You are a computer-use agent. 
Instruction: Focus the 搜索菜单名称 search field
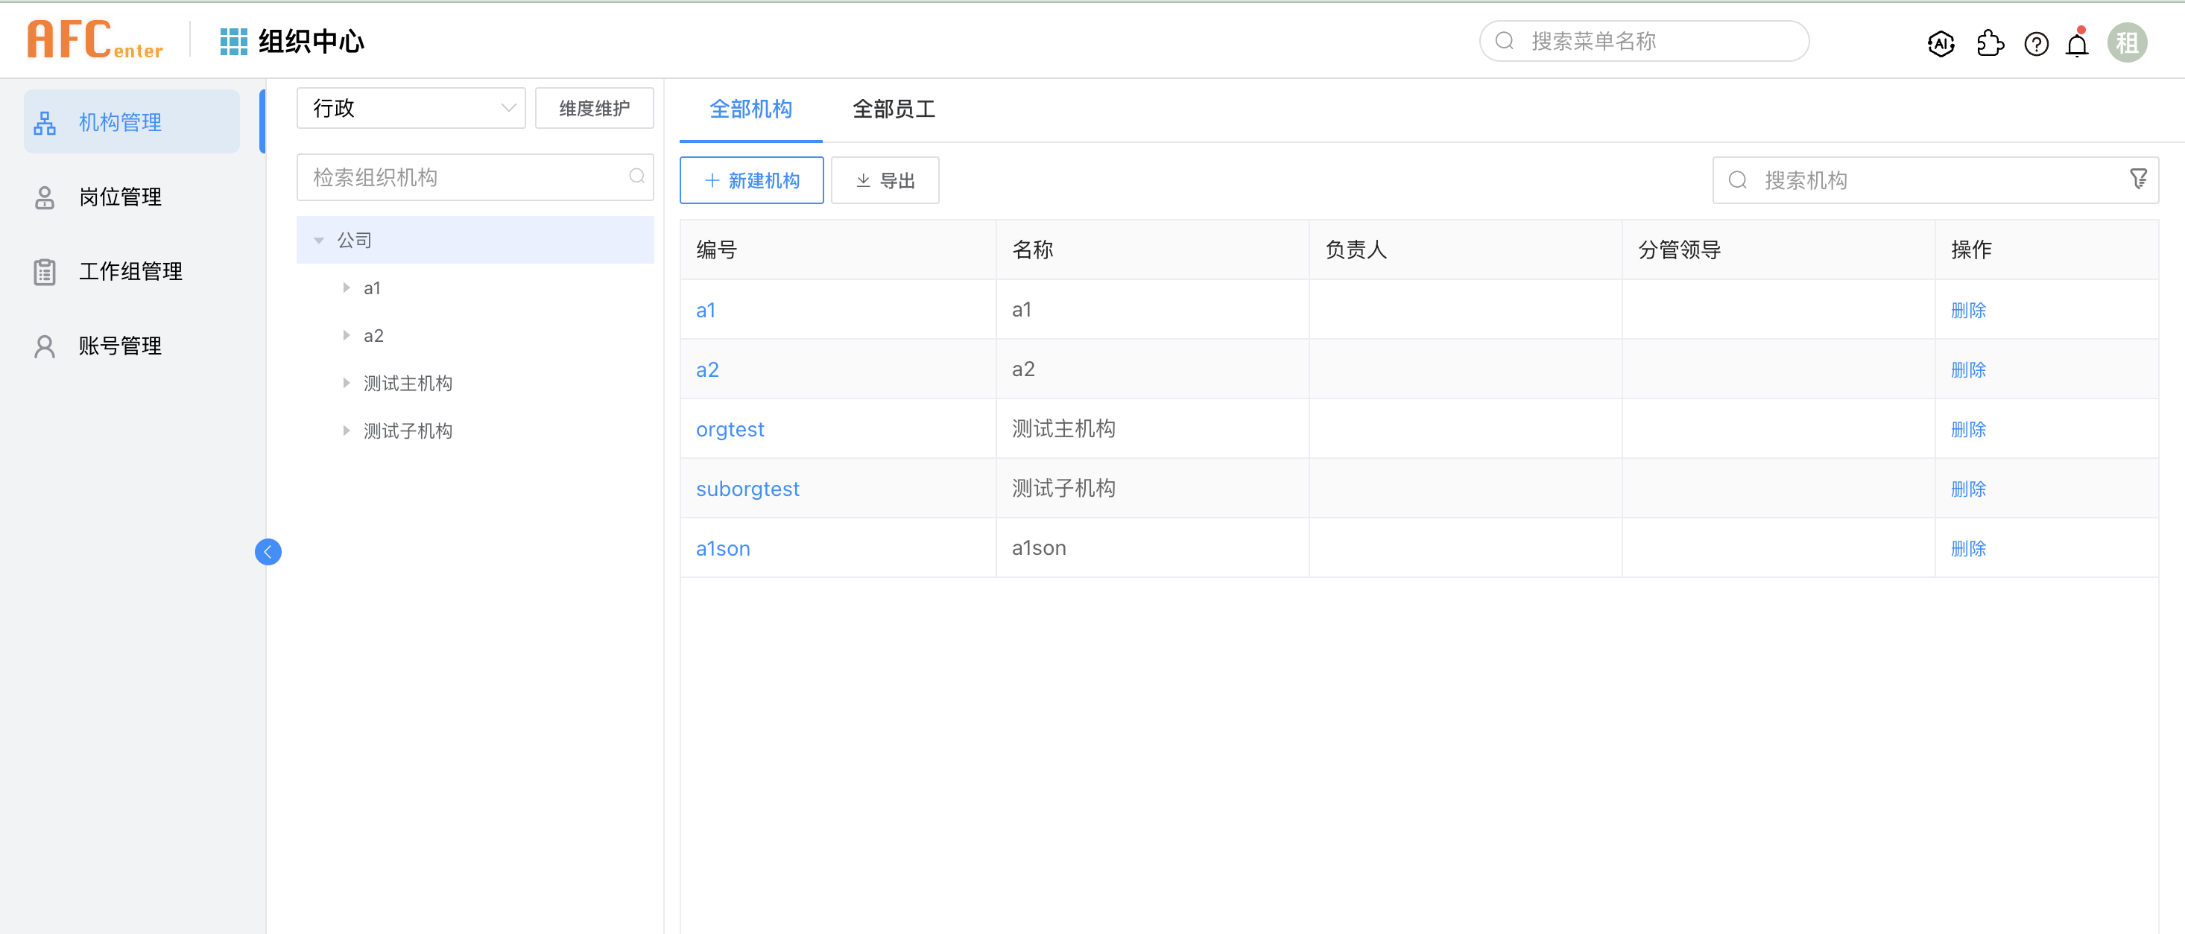click(x=1645, y=42)
